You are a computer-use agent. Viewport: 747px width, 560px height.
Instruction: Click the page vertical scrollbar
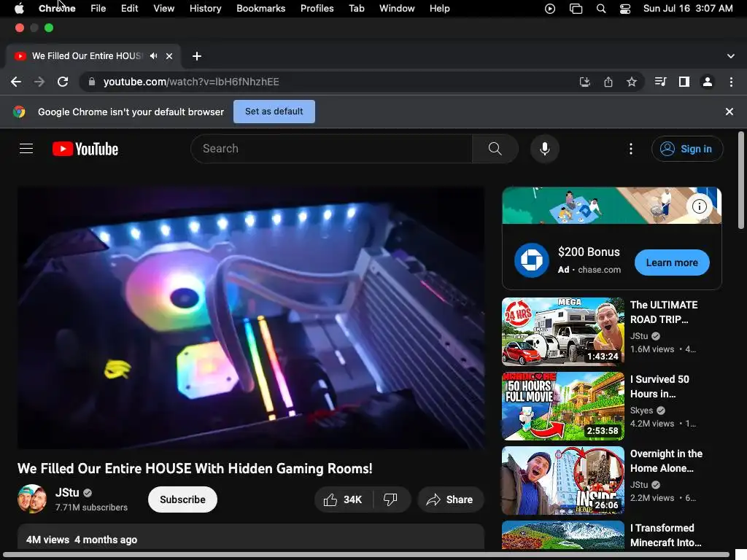[741, 181]
